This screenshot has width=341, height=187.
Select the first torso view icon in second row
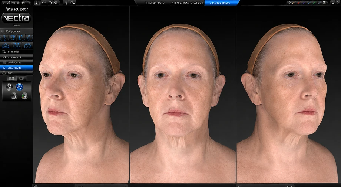(x=6, y=45)
